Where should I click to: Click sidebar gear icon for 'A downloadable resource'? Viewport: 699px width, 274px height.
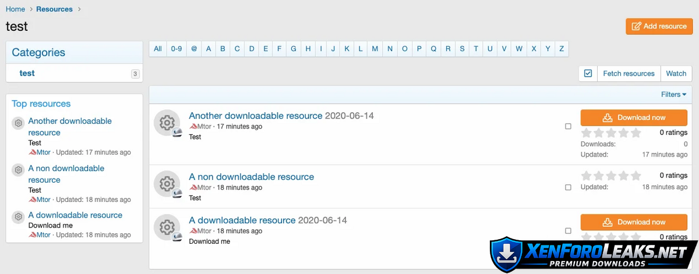pos(18,216)
